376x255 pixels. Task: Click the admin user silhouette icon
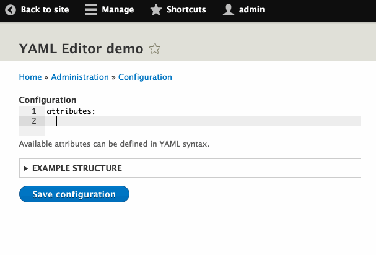click(229, 9)
